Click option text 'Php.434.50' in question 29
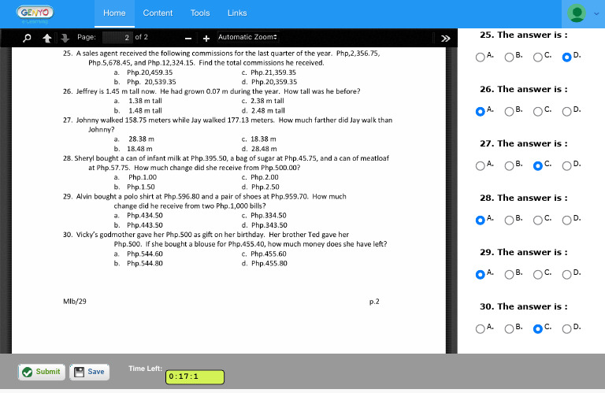 [145, 216]
